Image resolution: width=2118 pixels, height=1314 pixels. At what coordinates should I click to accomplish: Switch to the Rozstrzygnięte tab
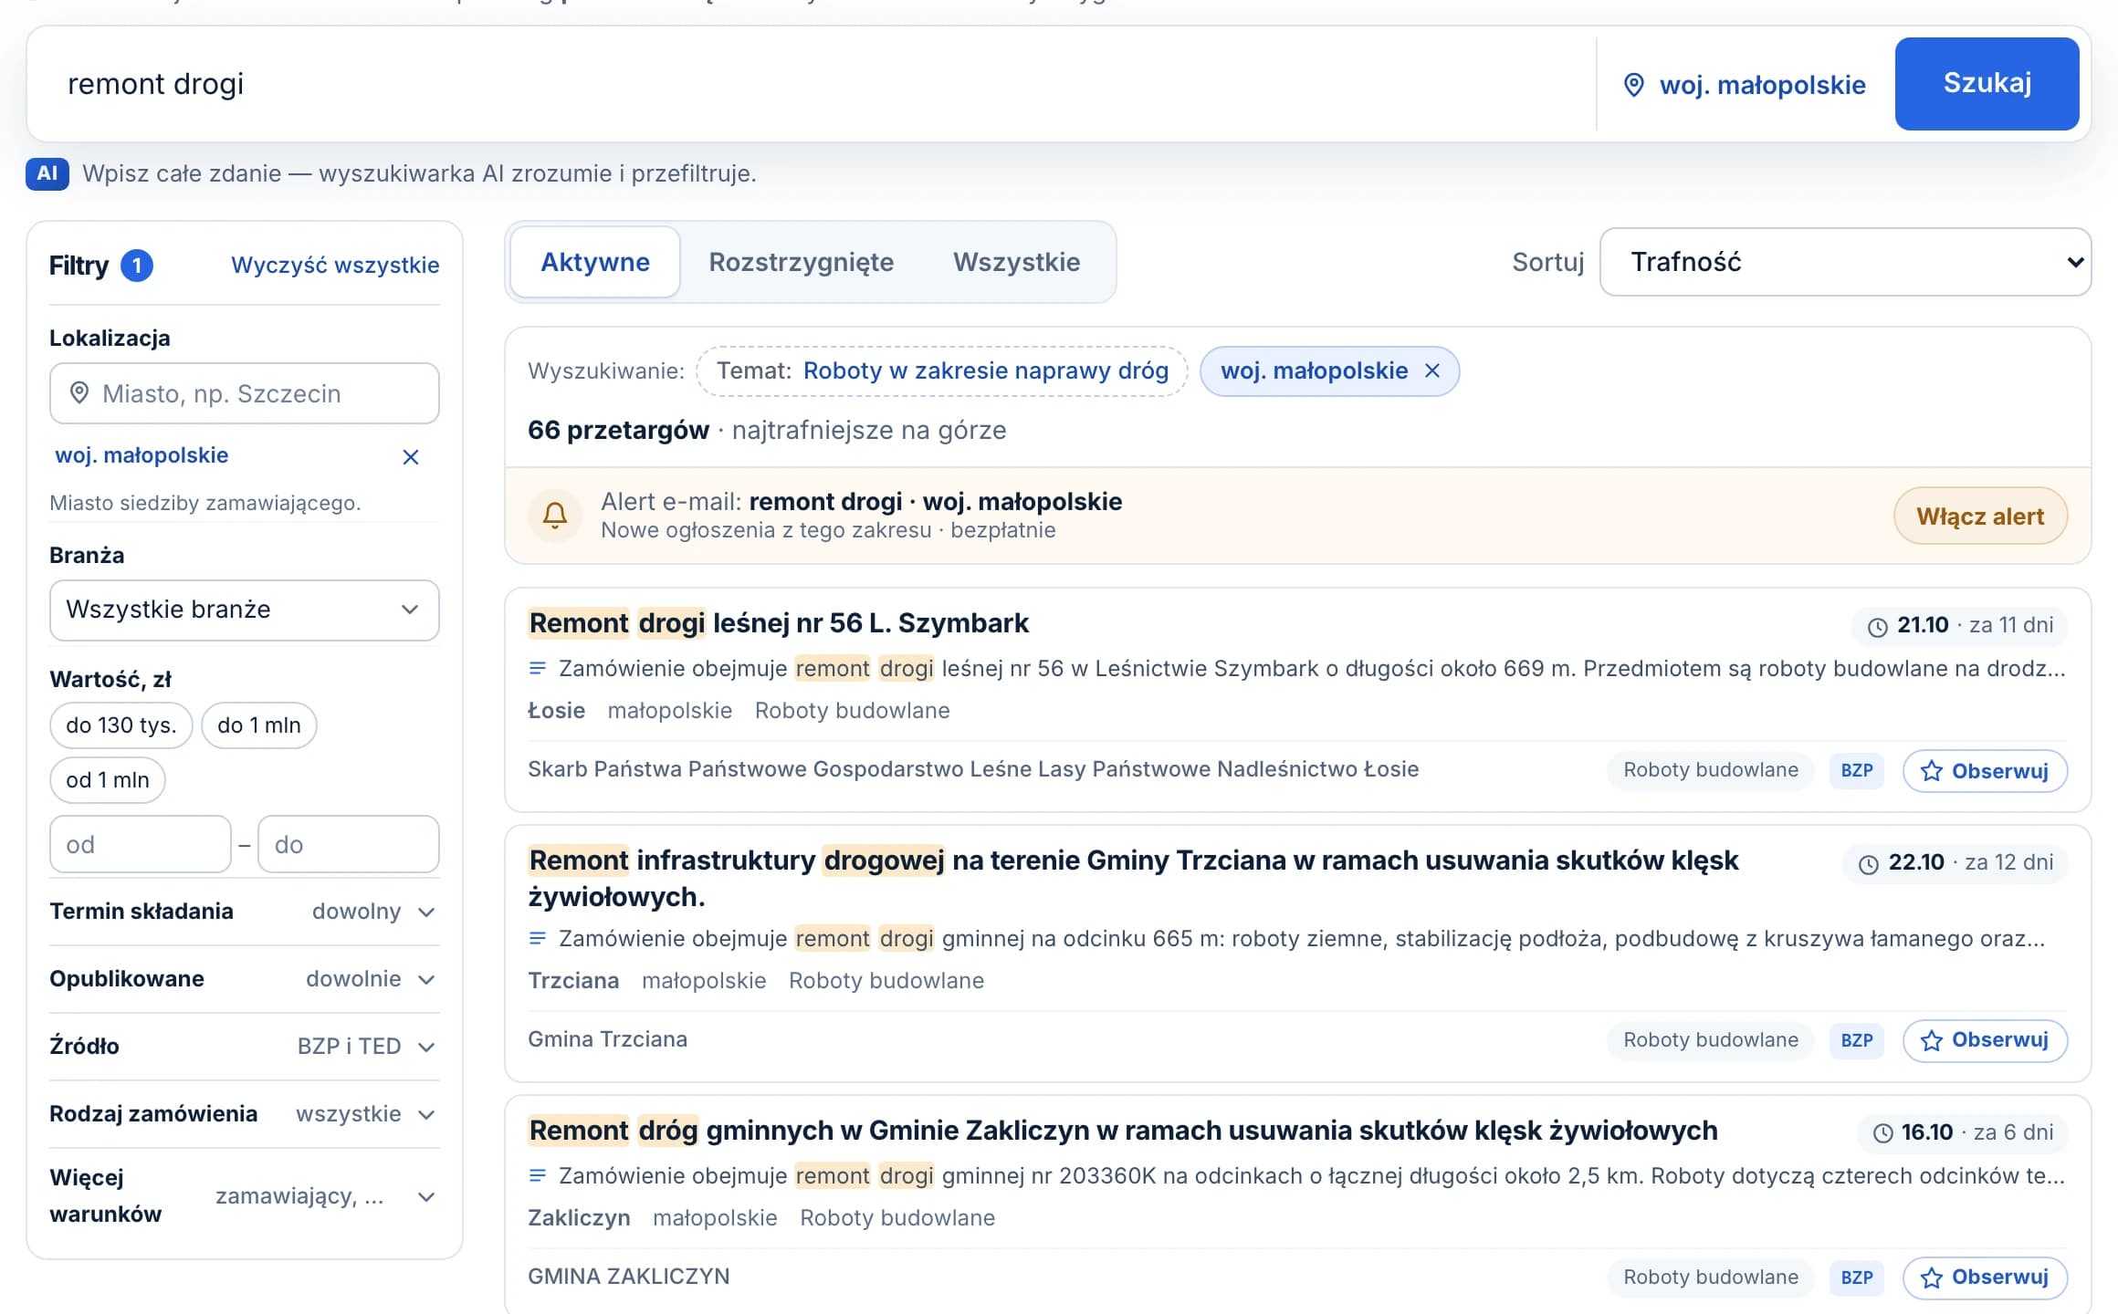(x=802, y=263)
